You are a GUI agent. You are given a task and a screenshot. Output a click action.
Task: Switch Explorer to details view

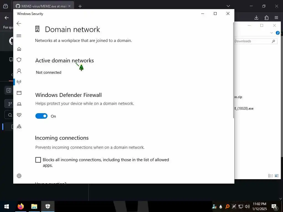(270, 176)
